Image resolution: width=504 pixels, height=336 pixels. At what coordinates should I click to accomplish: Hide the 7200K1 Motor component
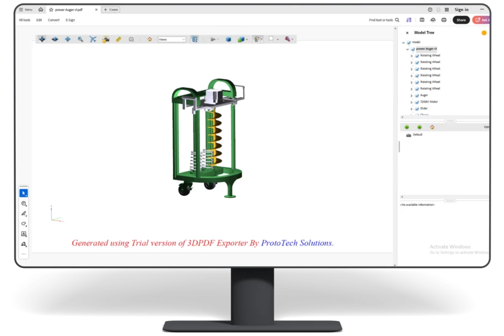pyautogui.click(x=417, y=102)
